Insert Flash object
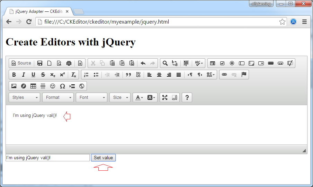This screenshot has width=313, height=187. 24,86
